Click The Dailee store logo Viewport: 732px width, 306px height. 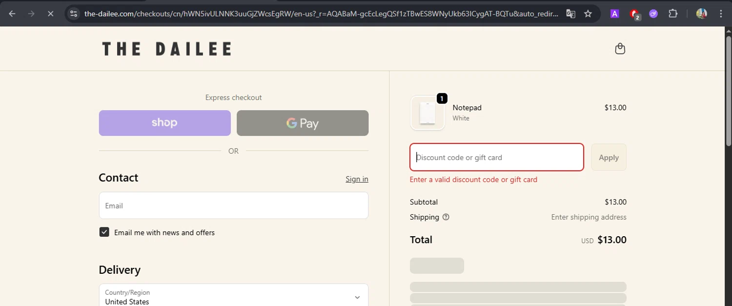(x=166, y=49)
